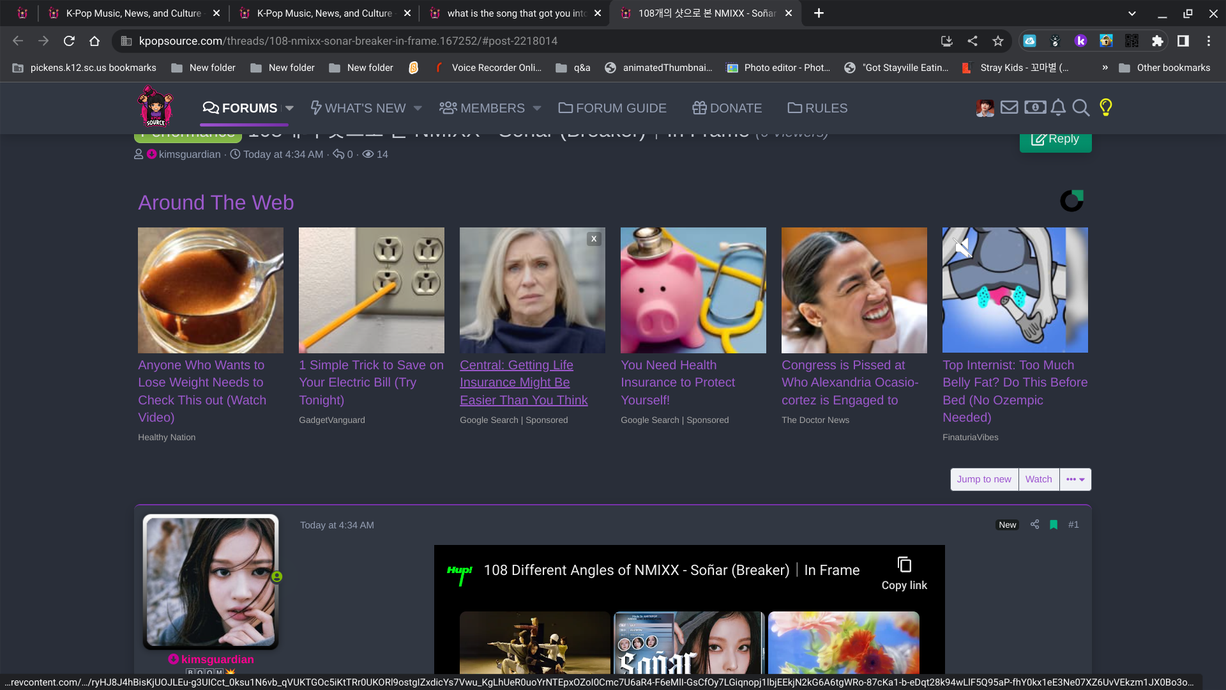Click the browser reload button
Image resolution: width=1226 pixels, height=690 pixels.
click(69, 41)
